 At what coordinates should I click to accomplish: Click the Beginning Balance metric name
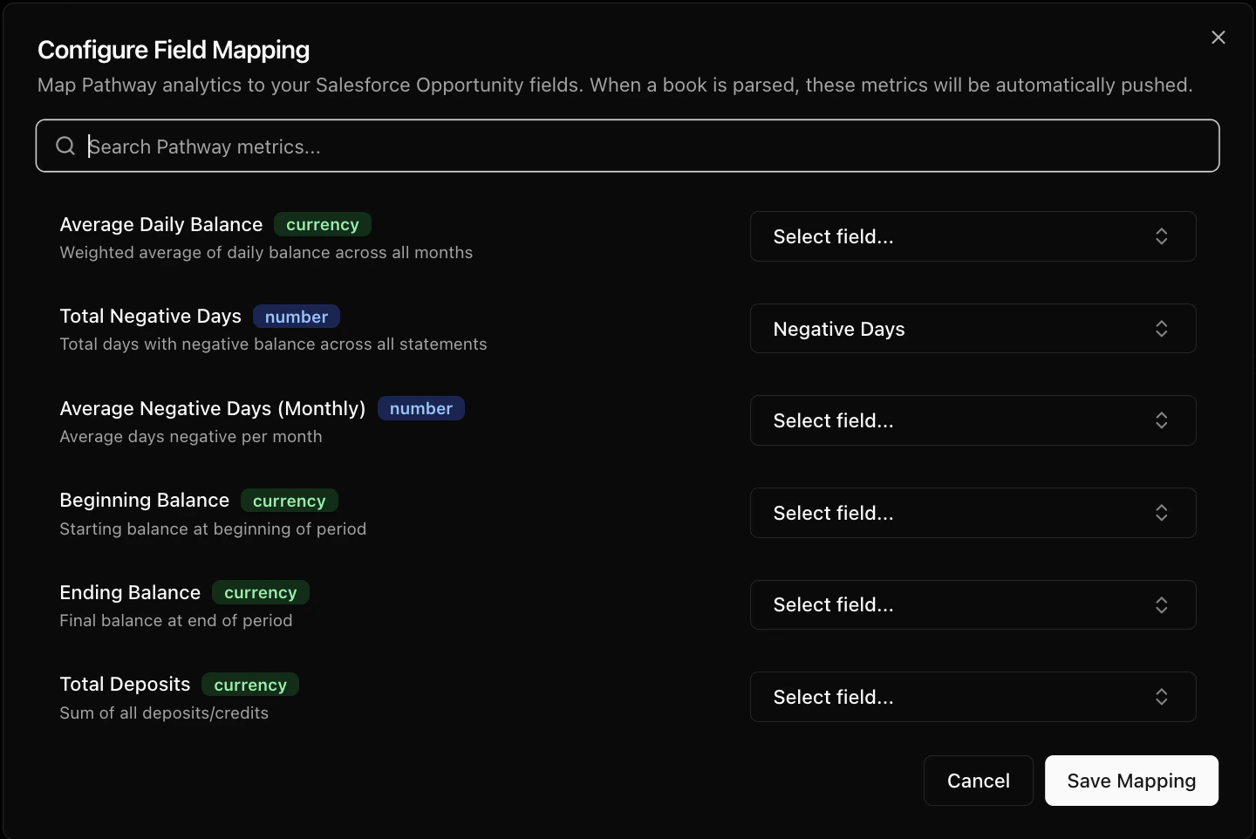(x=145, y=500)
